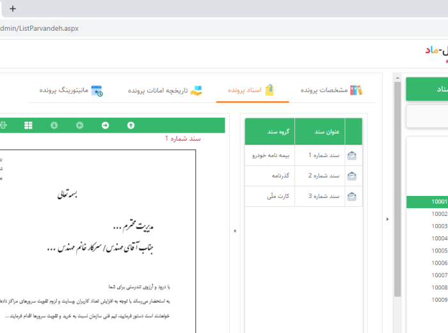Expand side panel with right splitter arrow
Screen dimensions: 448x333
[x=387, y=219]
